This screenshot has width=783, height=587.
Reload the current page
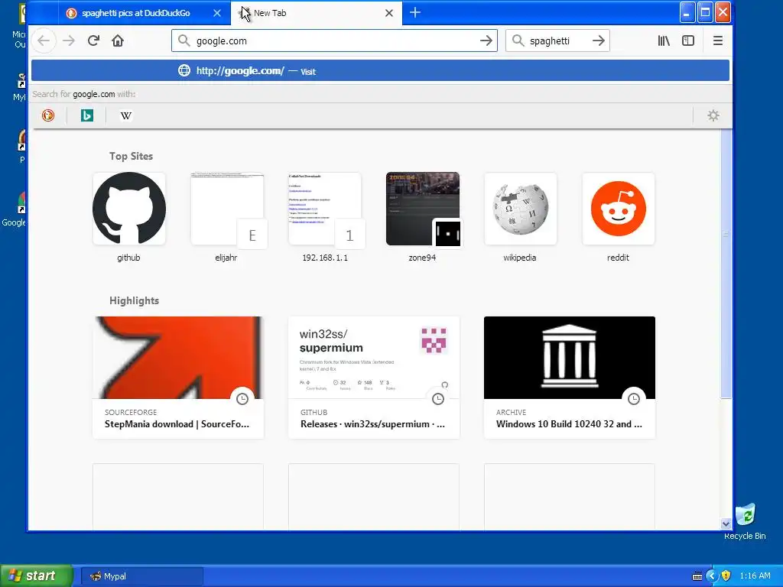(93, 41)
